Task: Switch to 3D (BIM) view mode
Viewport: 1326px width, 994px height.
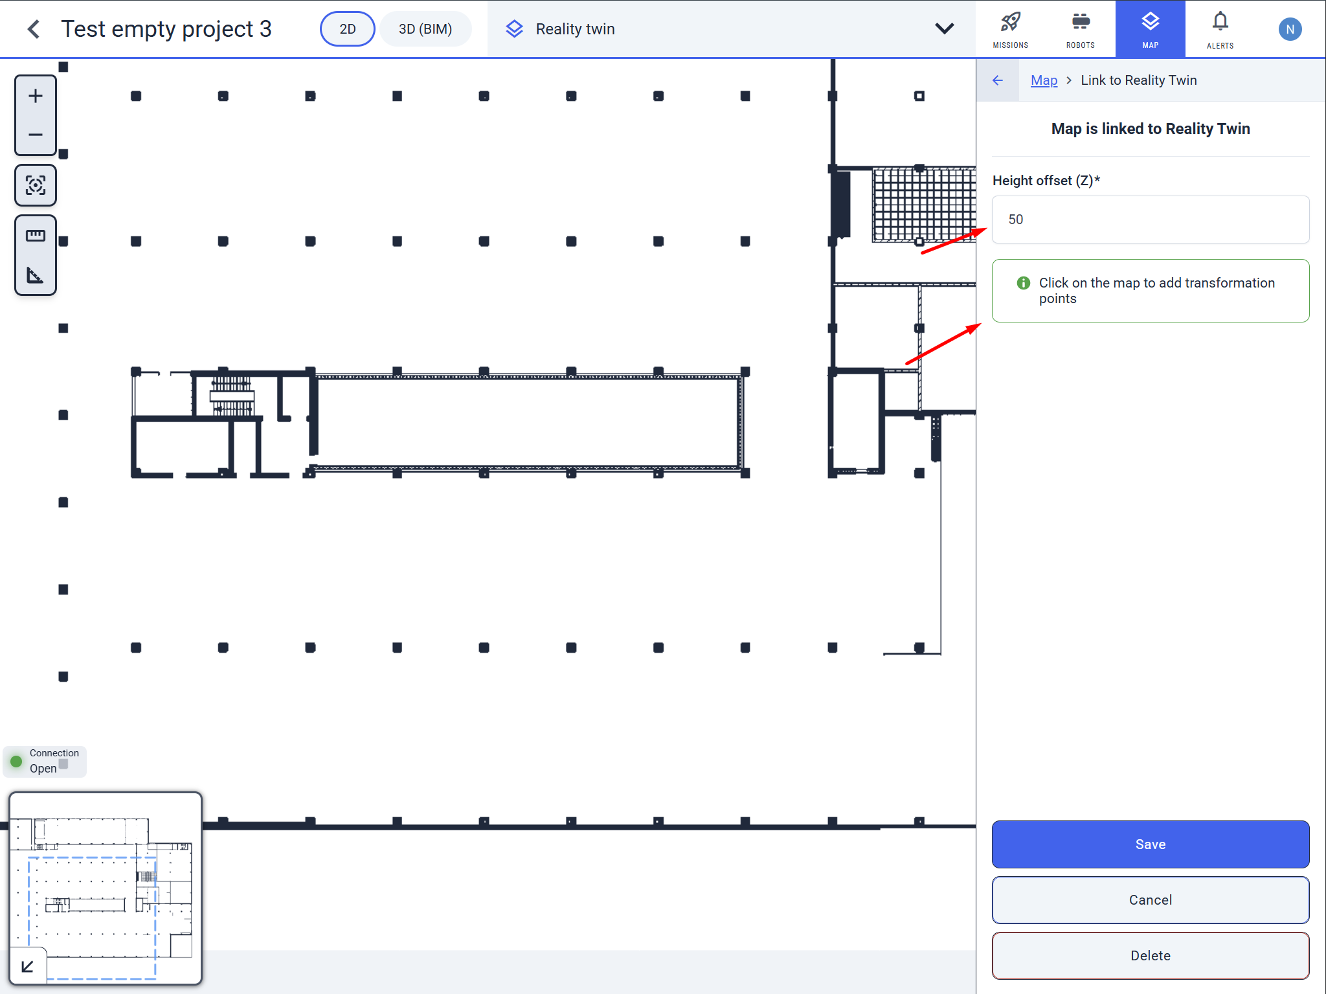Action: coord(425,29)
